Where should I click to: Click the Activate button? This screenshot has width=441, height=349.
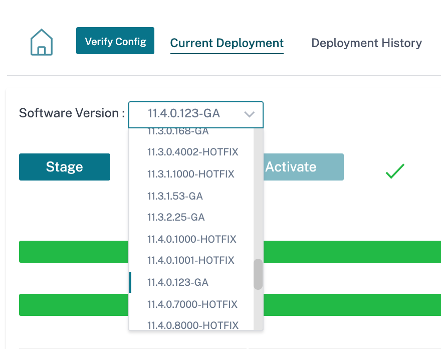pyautogui.click(x=304, y=167)
